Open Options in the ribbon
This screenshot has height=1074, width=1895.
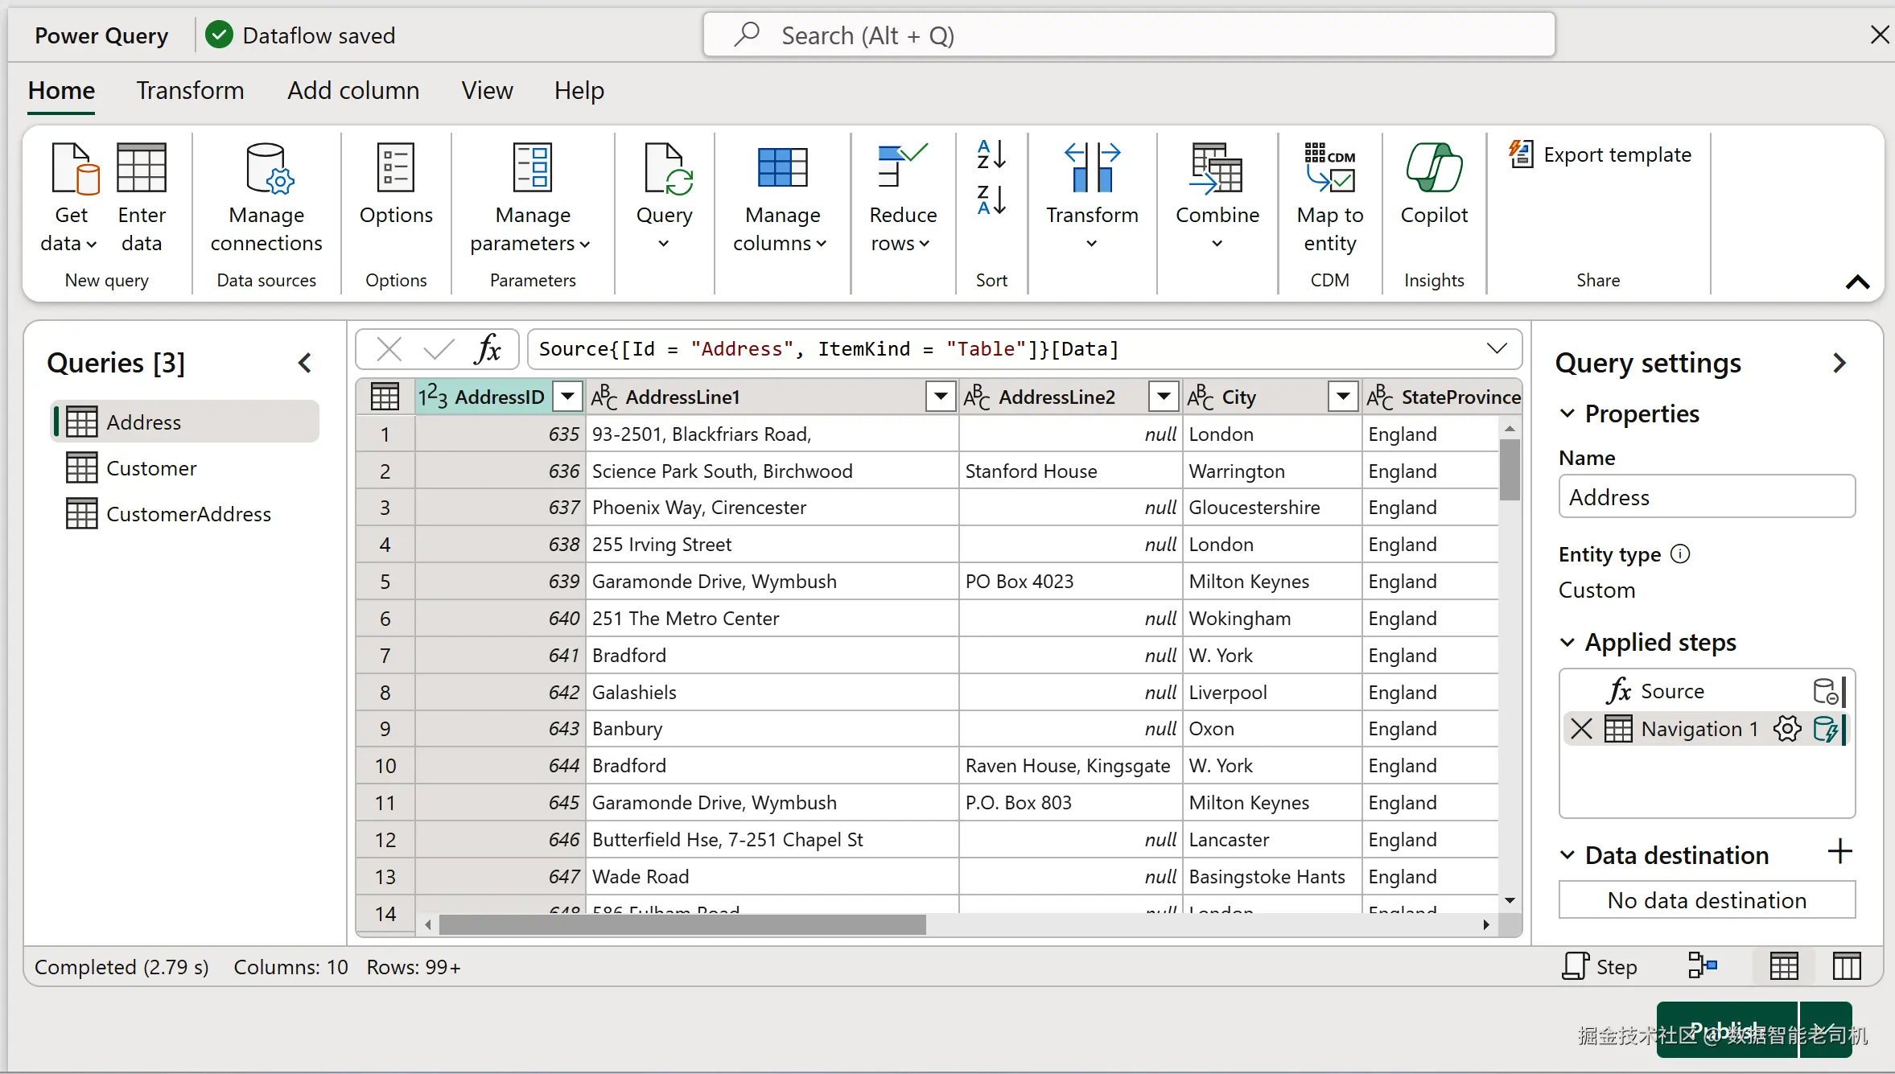(x=396, y=185)
